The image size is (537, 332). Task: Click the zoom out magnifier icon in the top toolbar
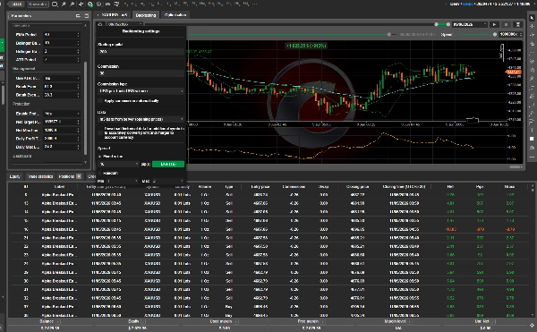(72, 4)
